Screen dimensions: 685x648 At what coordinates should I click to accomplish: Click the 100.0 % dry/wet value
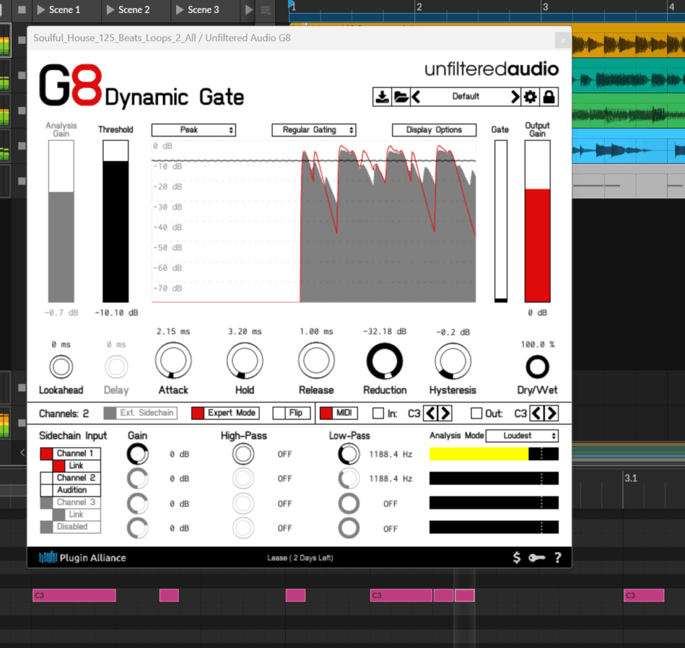(x=537, y=344)
